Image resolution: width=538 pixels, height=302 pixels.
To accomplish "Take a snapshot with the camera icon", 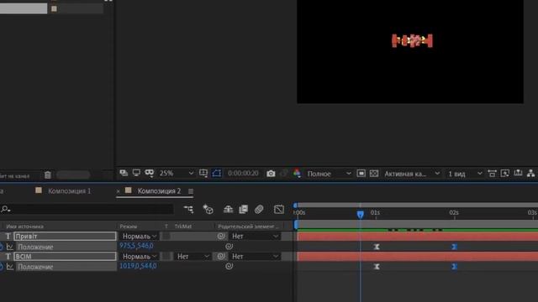I will (271, 174).
